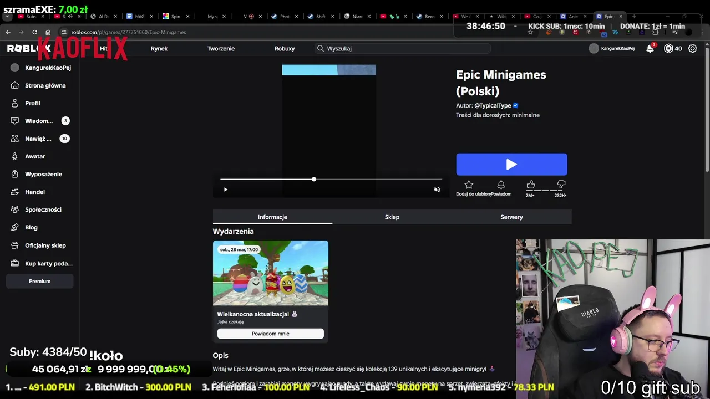710x399 pixels.
Task: Switch to the Spin browser tab
Action: click(x=175, y=17)
